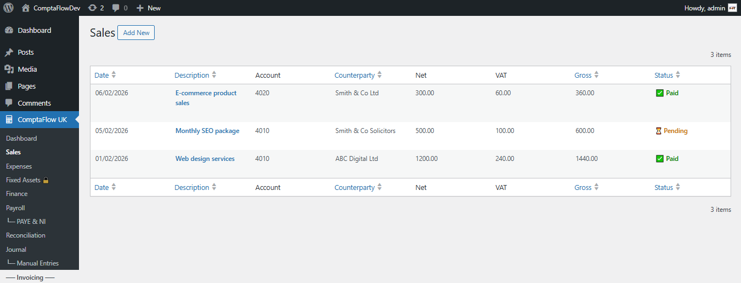Open Pages in the sidebar

(x=26, y=86)
